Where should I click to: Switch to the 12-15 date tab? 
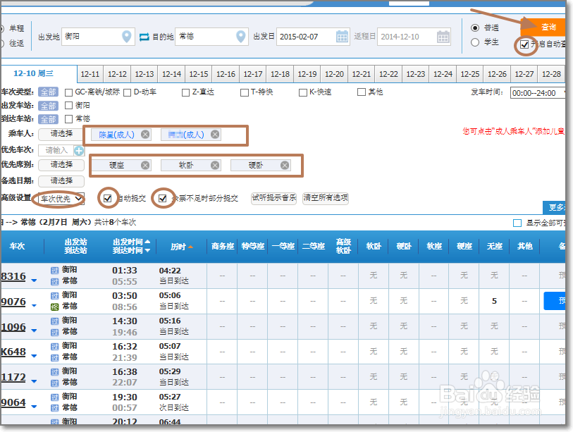(199, 74)
